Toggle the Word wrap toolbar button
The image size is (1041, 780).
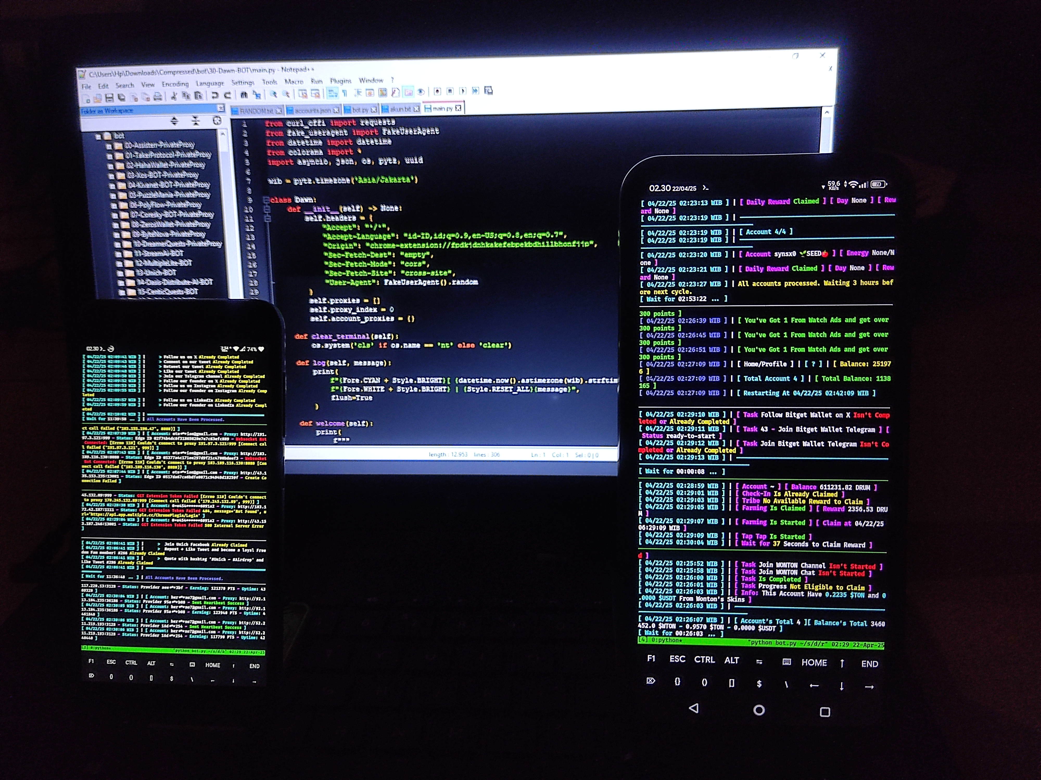point(332,93)
